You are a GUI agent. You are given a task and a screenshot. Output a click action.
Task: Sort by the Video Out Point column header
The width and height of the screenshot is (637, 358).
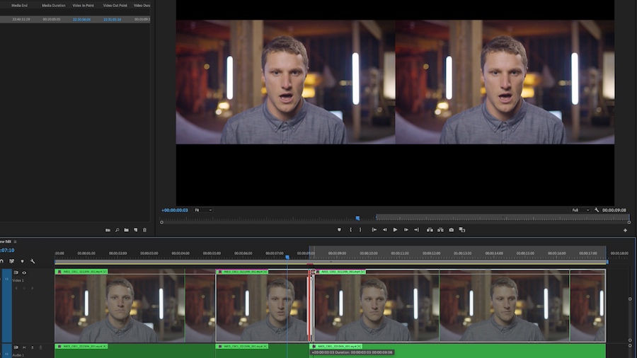pyautogui.click(x=115, y=5)
